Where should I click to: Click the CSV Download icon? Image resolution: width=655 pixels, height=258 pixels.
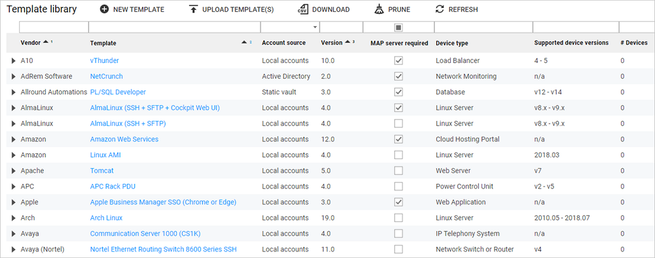[x=303, y=9]
